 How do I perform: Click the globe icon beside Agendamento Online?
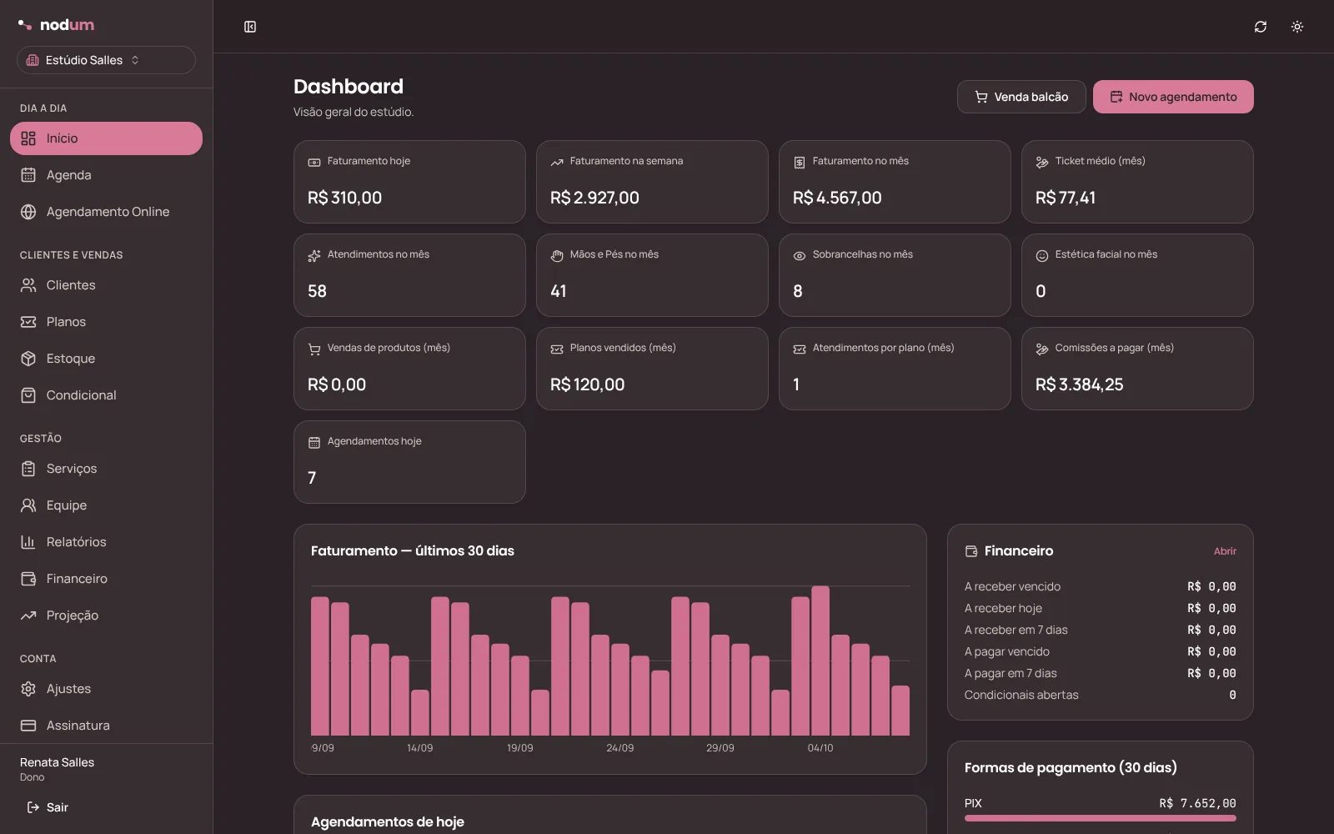[x=28, y=212]
